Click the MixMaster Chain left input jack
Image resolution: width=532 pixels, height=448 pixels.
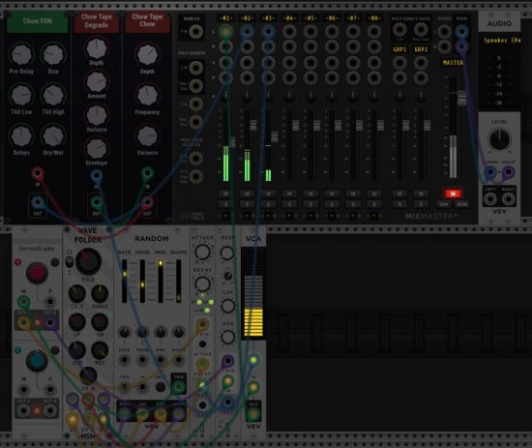(444, 32)
